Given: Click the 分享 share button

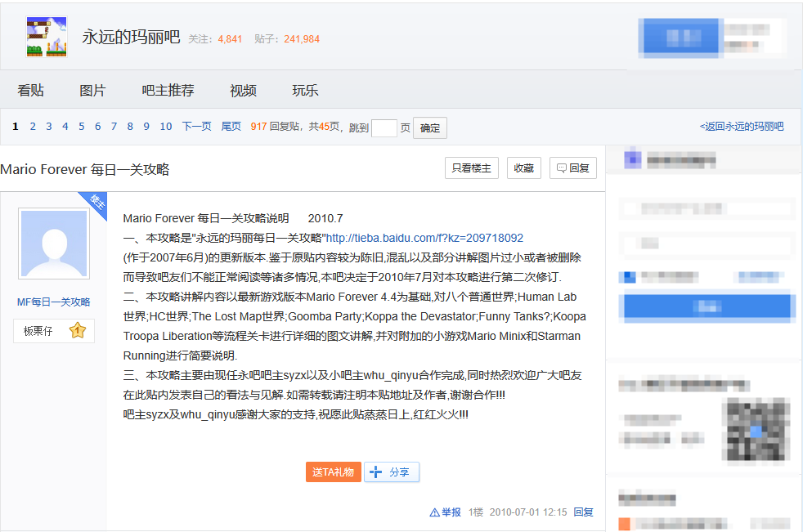Looking at the screenshot, I should point(392,472).
